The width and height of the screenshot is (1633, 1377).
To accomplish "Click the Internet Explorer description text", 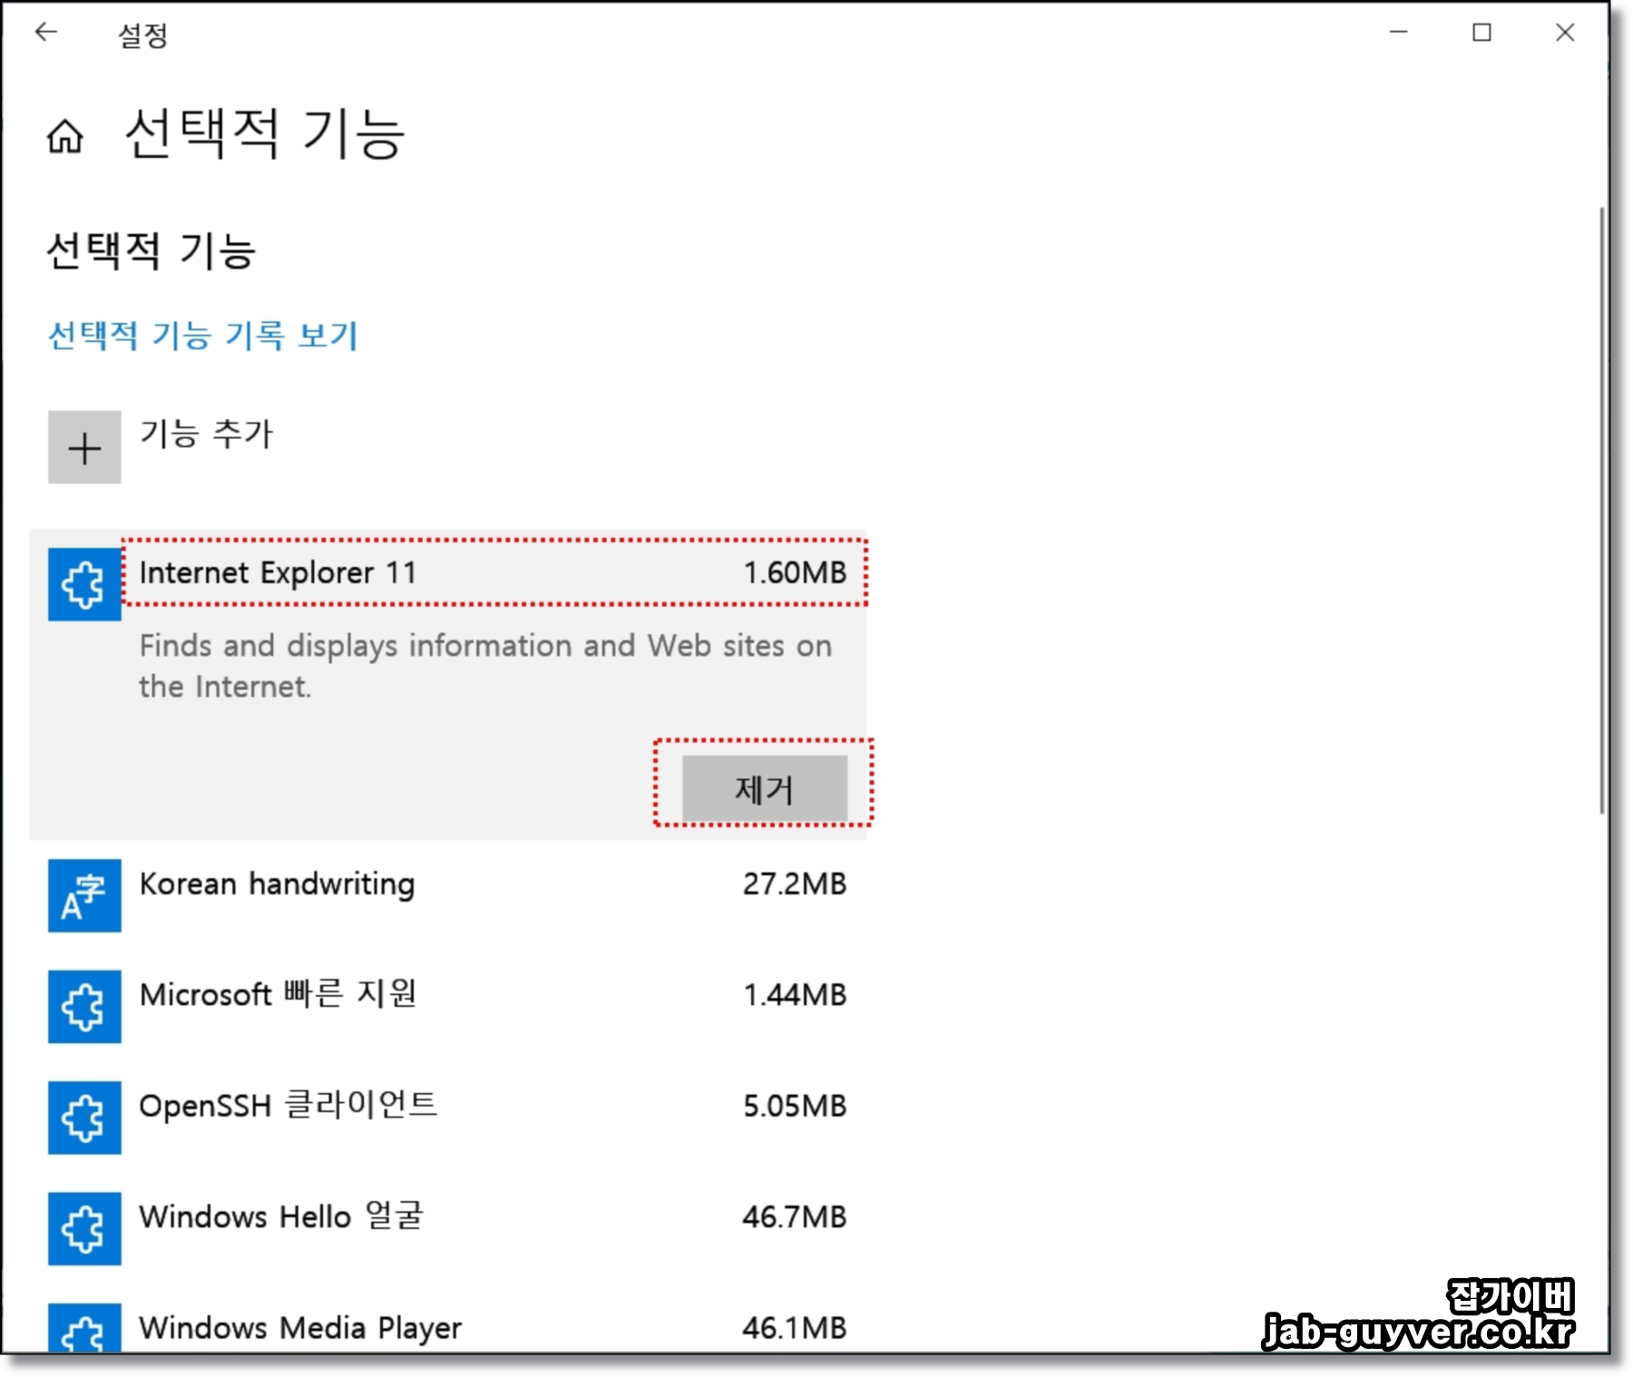I will pos(485,666).
